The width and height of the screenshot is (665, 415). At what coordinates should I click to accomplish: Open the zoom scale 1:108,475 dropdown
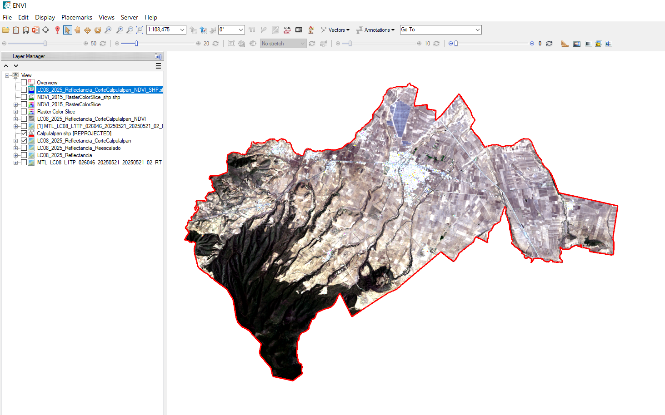click(182, 30)
